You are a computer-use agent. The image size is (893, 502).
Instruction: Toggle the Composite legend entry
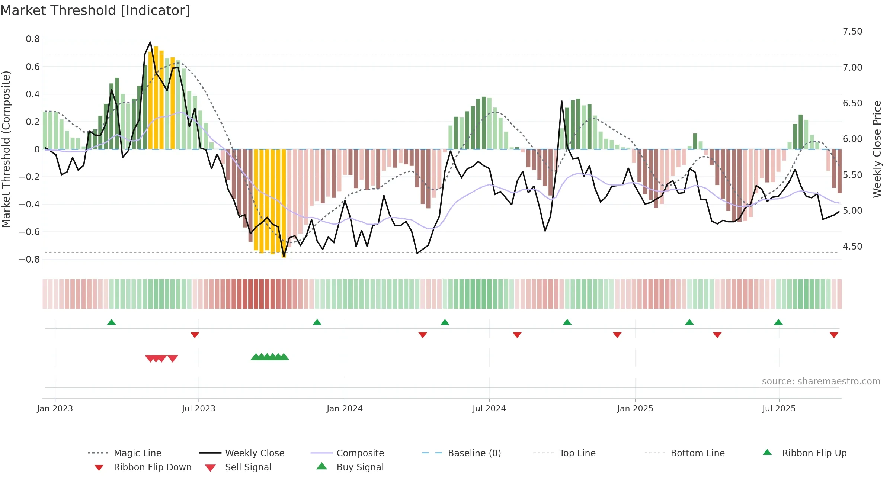tap(347, 453)
